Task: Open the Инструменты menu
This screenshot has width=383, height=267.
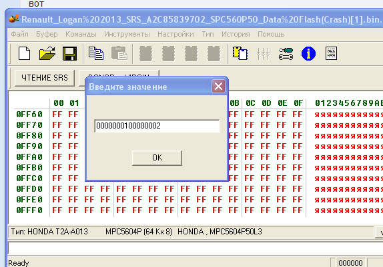Action: pyautogui.click(x=127, y=34)
